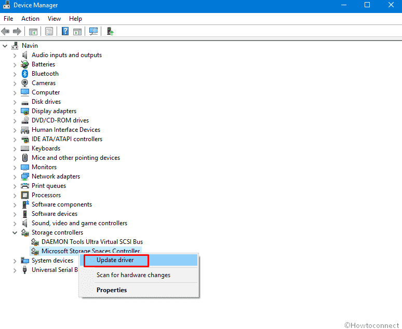Click the Bluetooth category icon
This screenshot has height=329, width=402.
[24, 74]
